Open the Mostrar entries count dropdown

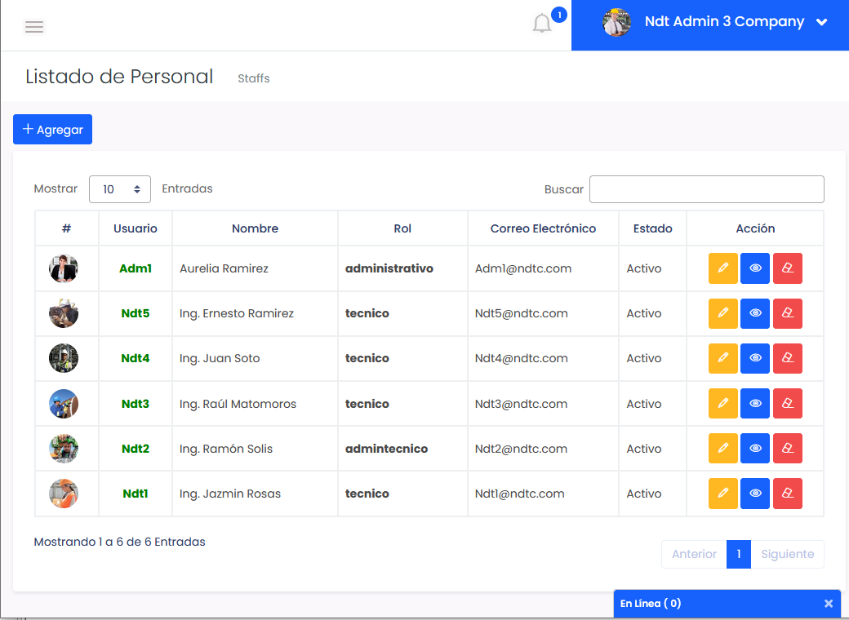pyautogui.click(x=120, y=189)
